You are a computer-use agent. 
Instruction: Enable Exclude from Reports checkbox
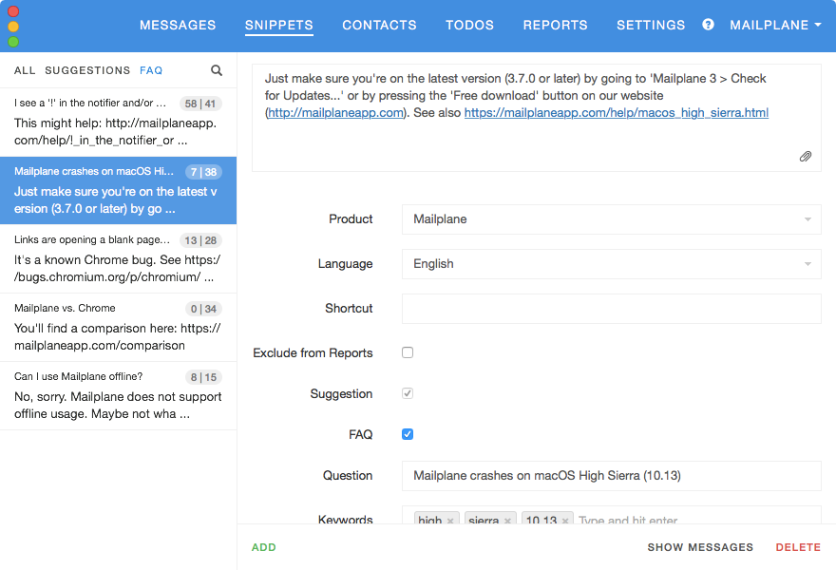tap(408, 352)
